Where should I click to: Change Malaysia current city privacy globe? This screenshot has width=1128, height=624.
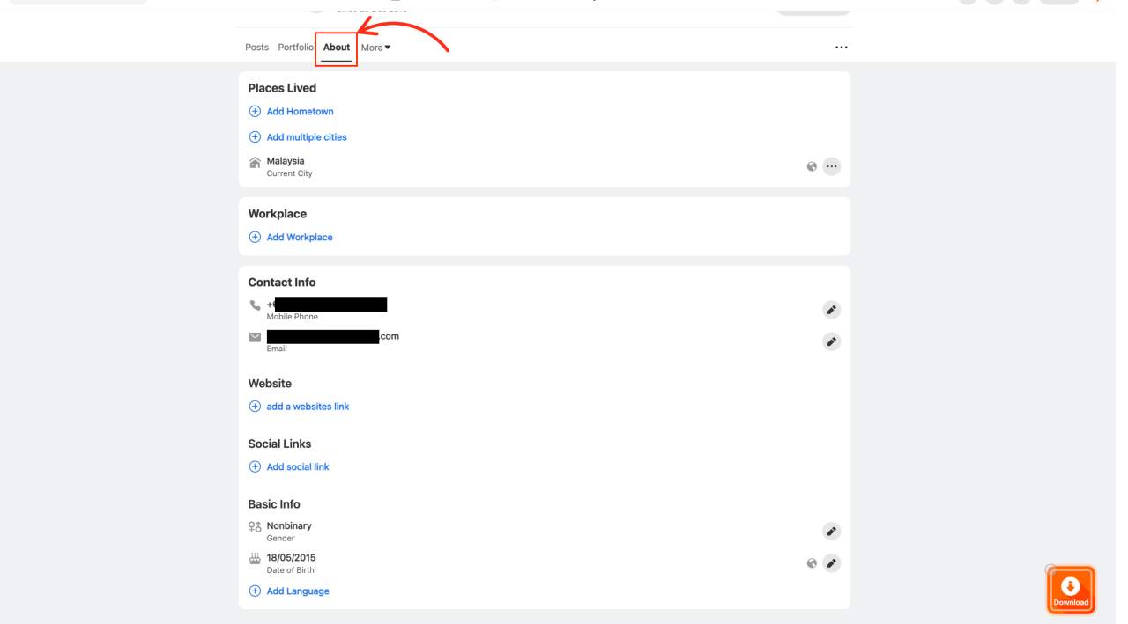(x=812, y=166)
